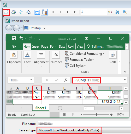Viewport: 131px width, 134px height.
Task: Click the File name input field
Action: pos(84,124)
